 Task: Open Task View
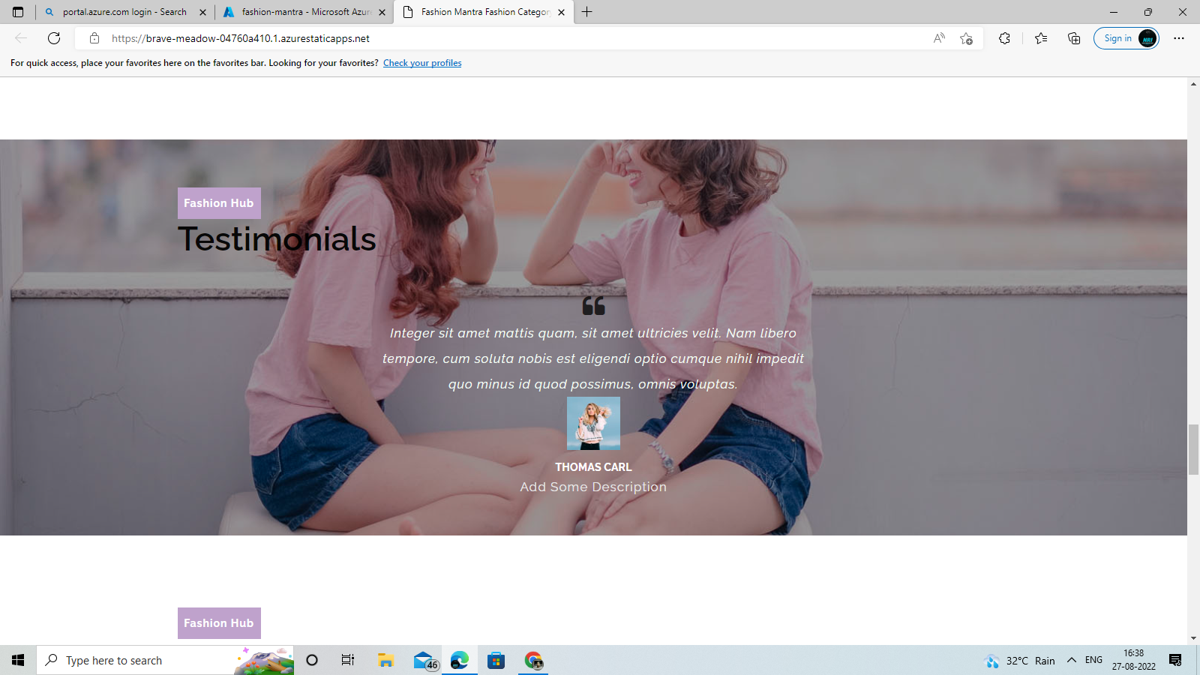347,661
